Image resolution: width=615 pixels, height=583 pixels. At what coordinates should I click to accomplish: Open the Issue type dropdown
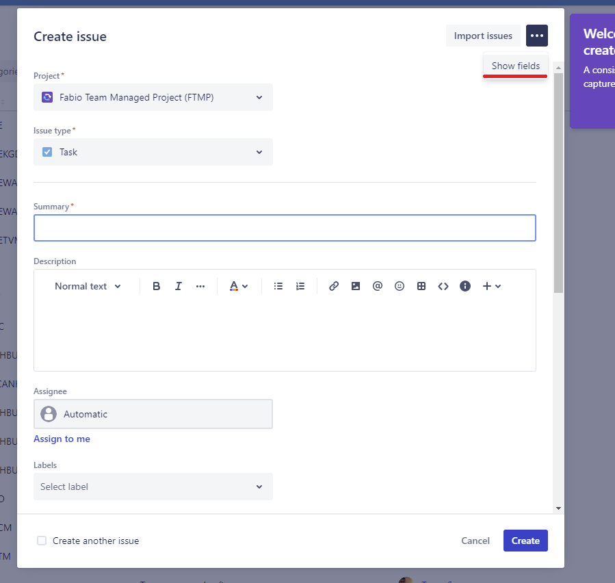pyautogui.click(x=153, y=152)
